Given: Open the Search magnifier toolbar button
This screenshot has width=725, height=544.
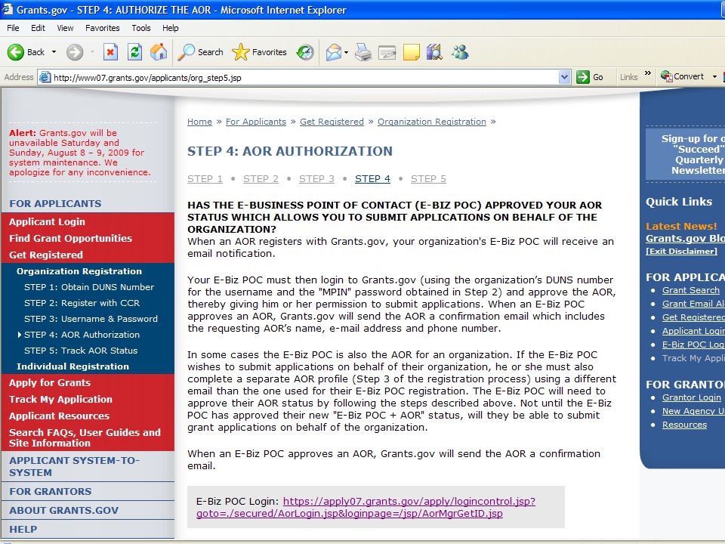Looking at the screenshot, I should [200, 52].
